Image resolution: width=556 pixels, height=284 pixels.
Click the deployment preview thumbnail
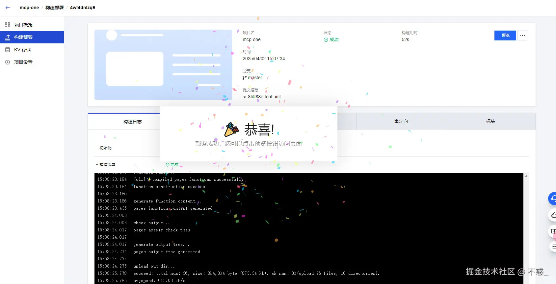point(163,65)
